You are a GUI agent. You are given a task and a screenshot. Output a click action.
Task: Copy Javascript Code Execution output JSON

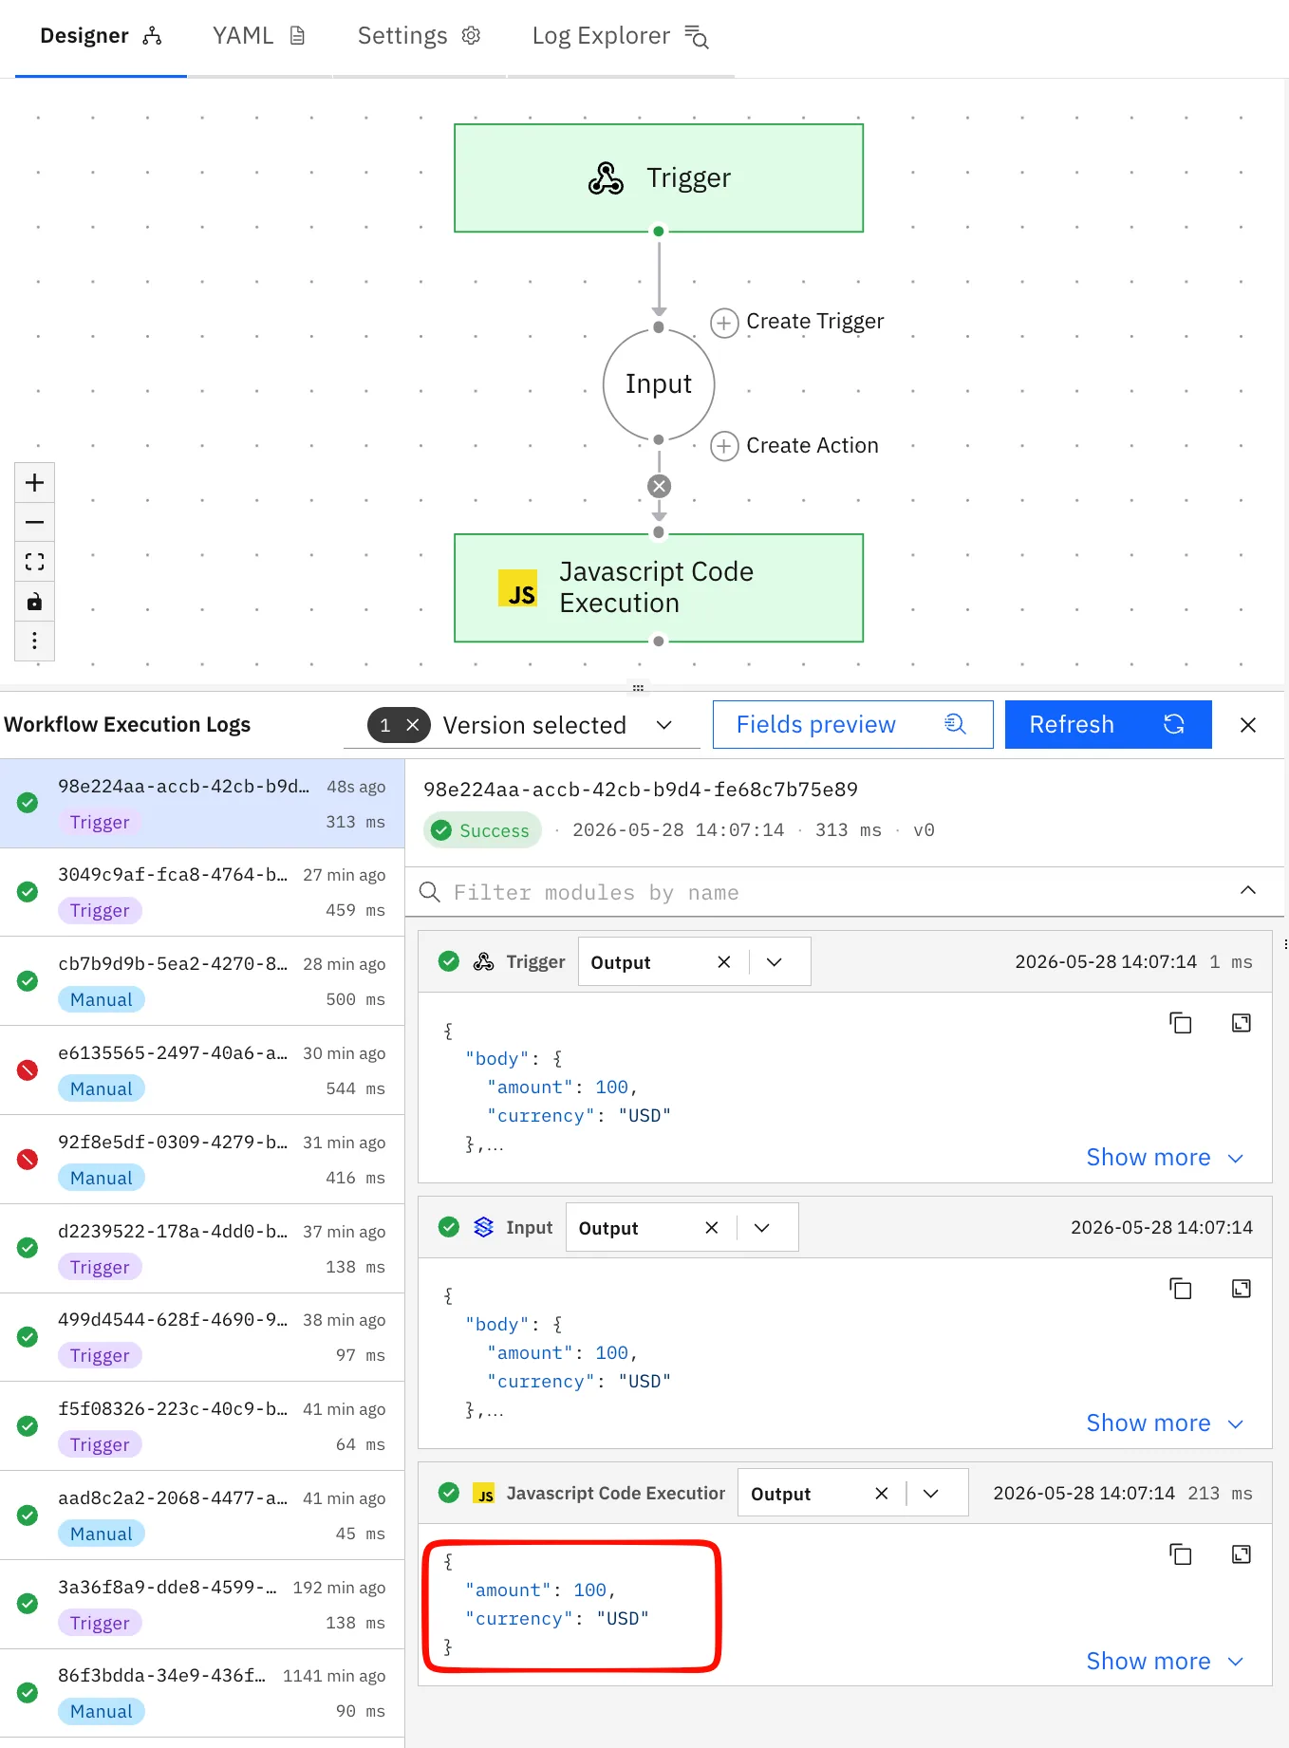1181,1554
